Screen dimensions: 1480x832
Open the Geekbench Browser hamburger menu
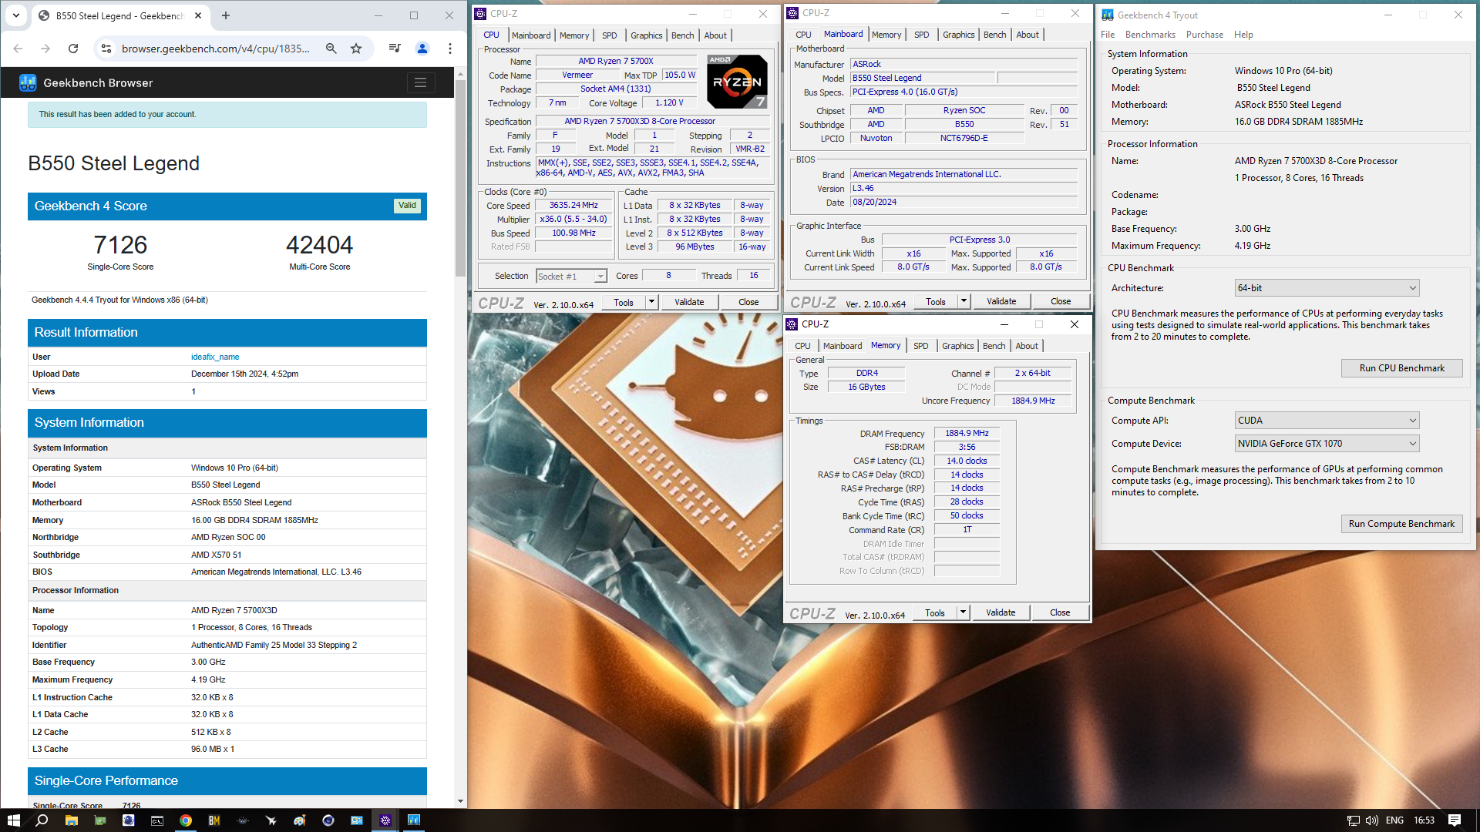click(420, 82)
